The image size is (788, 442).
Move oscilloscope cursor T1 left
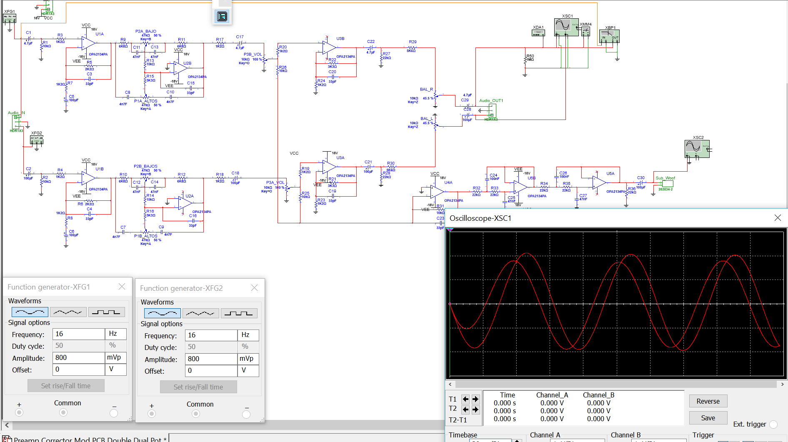[x=465, y=399]
